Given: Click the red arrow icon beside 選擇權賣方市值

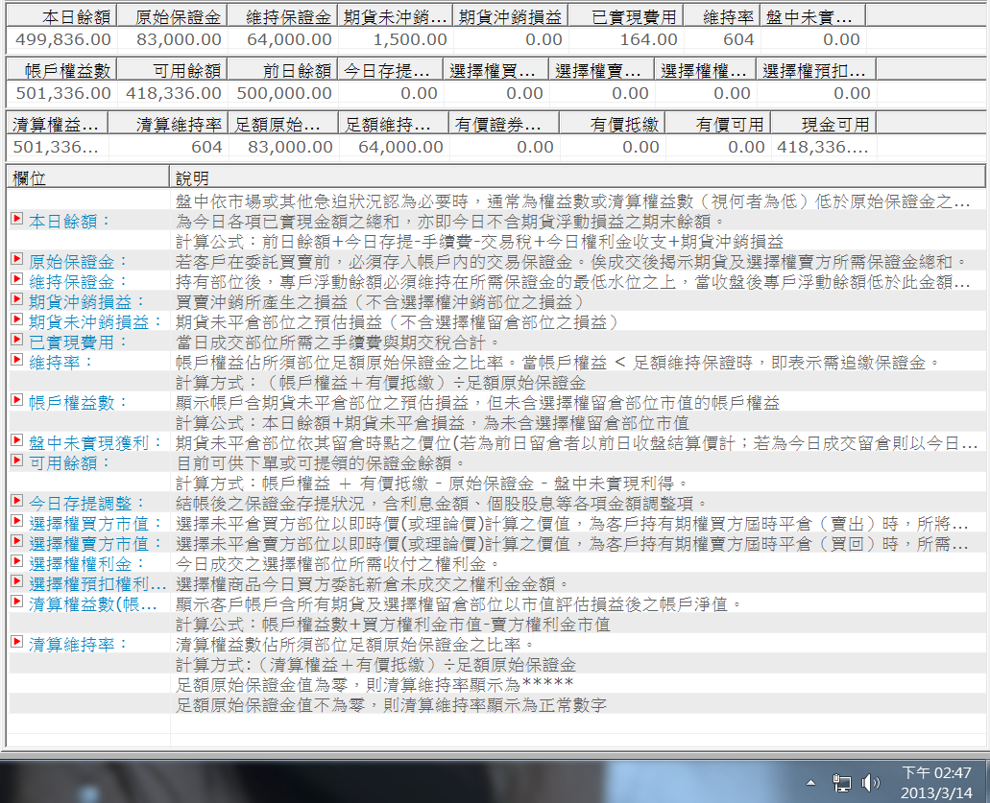Looking at the screenshot, I should (17, 542).
